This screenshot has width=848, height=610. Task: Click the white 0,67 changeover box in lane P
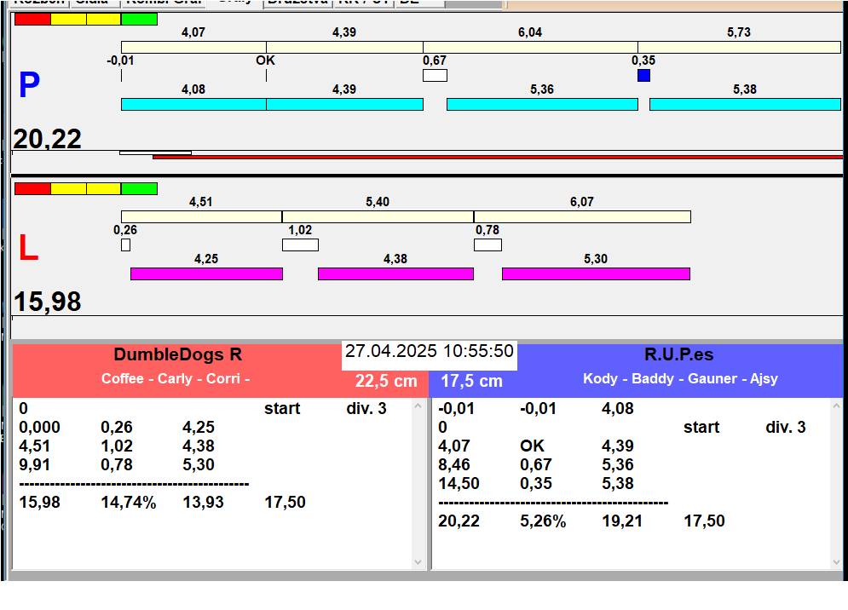click(435, 76)
